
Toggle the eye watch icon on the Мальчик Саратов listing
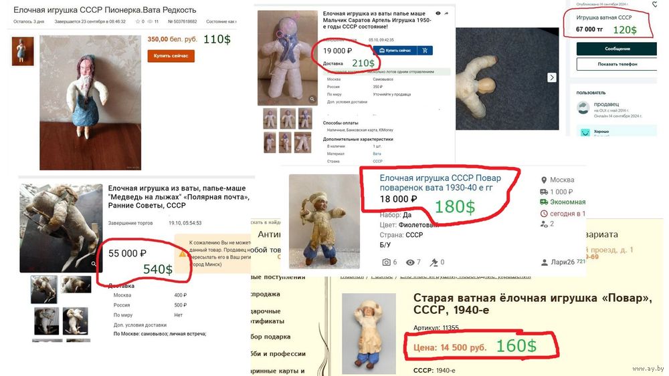[x=438, y=13]
